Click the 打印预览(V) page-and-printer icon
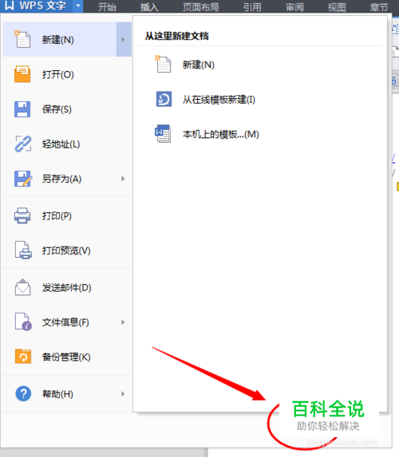399x457 pixels. point(23,250)
